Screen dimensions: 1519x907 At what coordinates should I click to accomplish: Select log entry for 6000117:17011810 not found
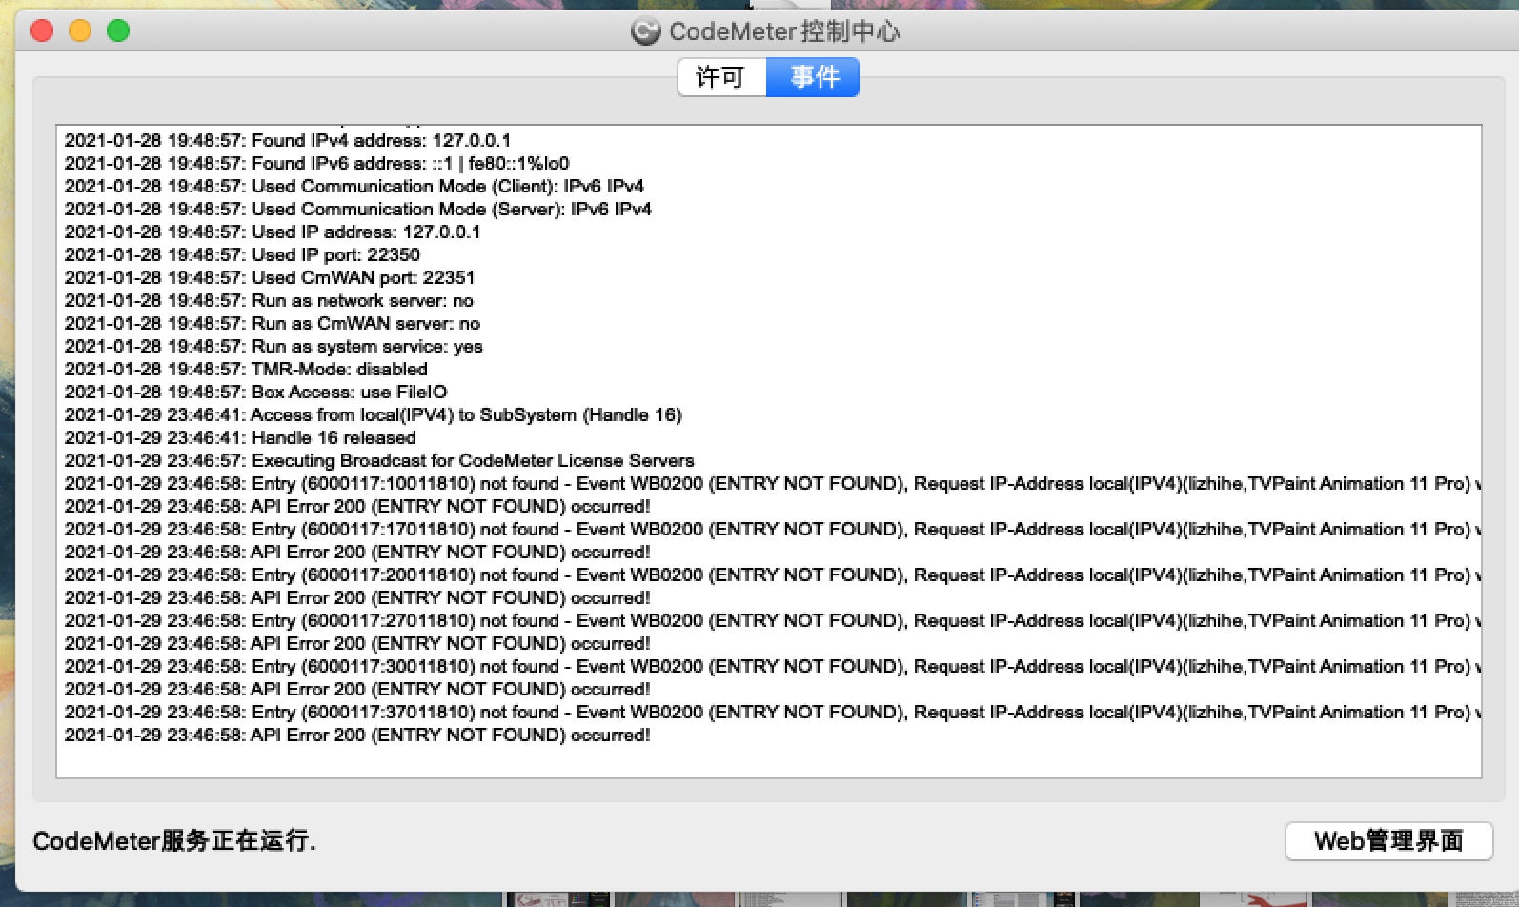(x=772, y=529)
